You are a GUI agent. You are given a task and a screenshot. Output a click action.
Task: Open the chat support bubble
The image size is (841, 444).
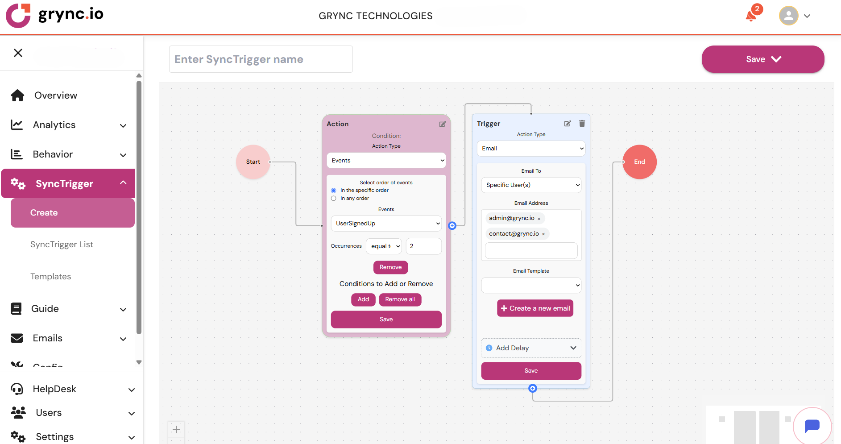tap(812, 426)
